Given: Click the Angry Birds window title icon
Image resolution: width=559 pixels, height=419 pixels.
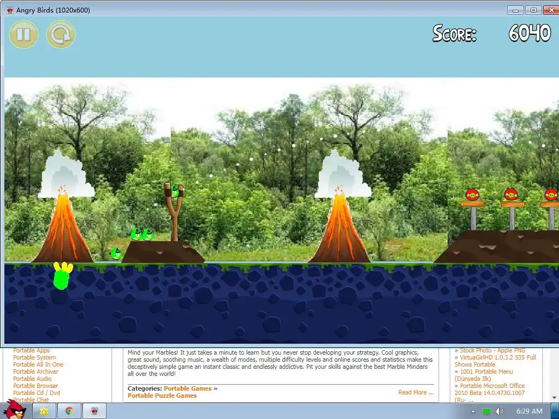Looking at the screenshot, I should (x=10, y=10).
